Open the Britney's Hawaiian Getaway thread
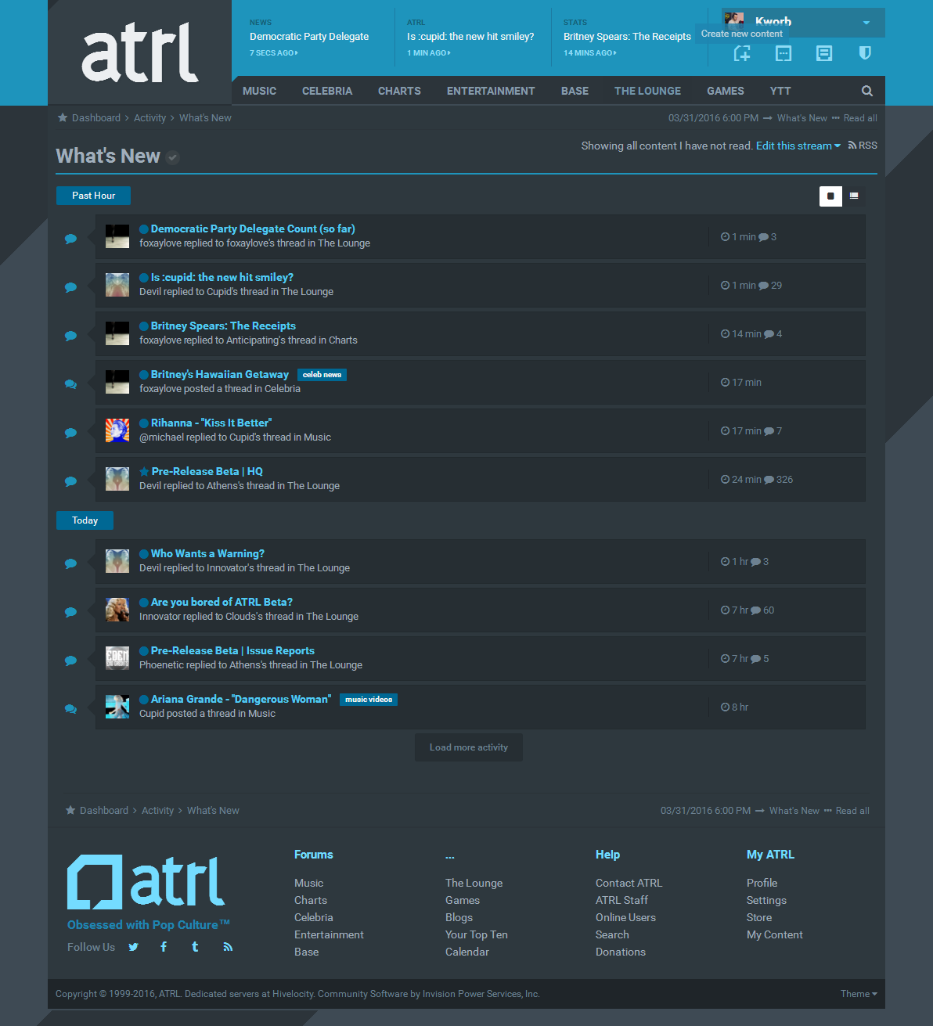933x1026 pixels. point(220,375)
